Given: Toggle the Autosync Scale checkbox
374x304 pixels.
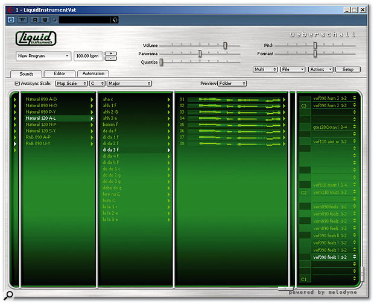Looking at the screenshot, I should (17, 83).
